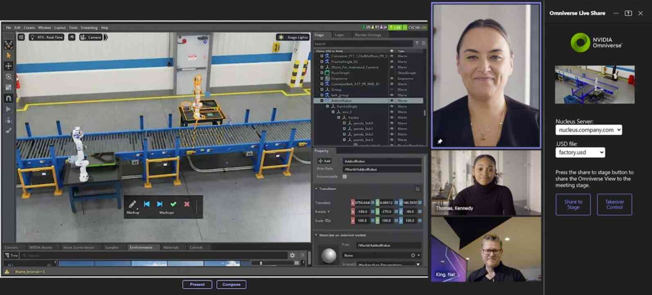Go to previous markup

147,204
